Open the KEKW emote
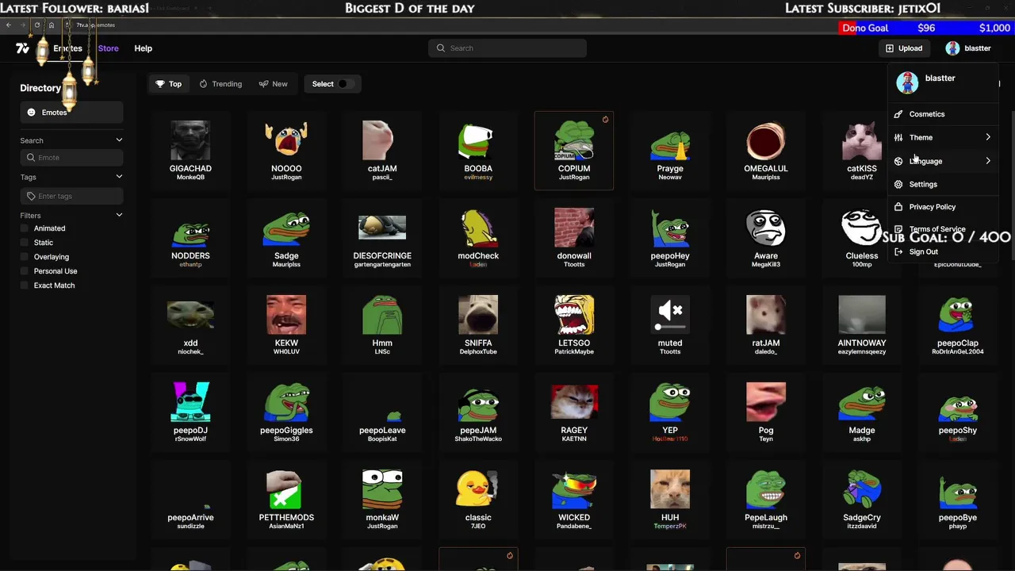1015x571 pixels. pos(286,325)
